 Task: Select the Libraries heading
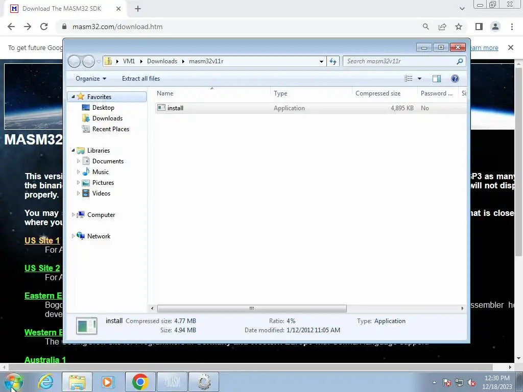click(x=98, y=151)
